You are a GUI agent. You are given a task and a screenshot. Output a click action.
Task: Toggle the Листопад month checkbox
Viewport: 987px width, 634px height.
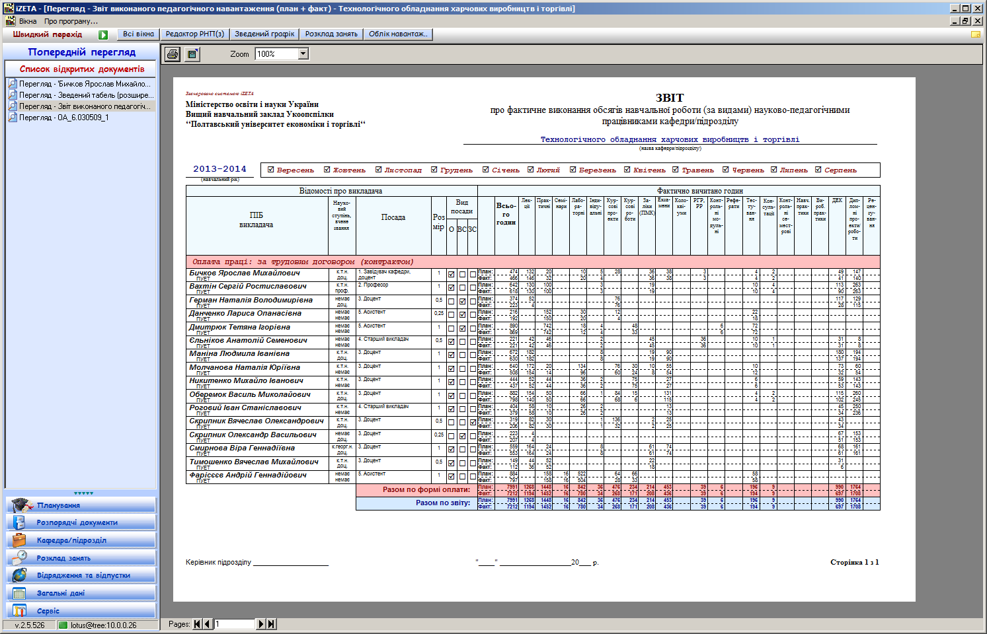[x=378, y=170]
